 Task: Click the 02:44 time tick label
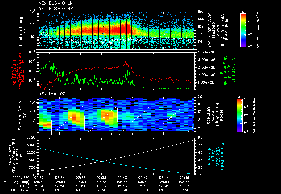[x=164, y=178]
